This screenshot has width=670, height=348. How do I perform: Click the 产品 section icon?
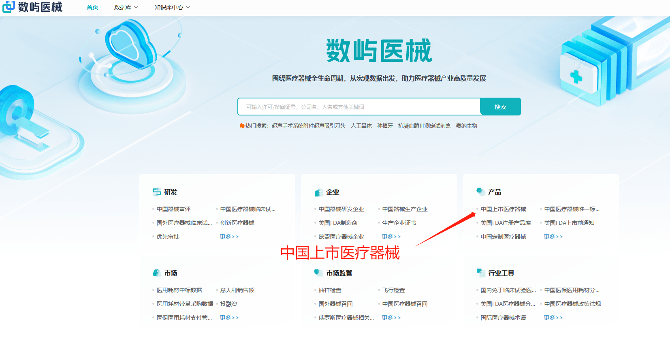point(480,192)
